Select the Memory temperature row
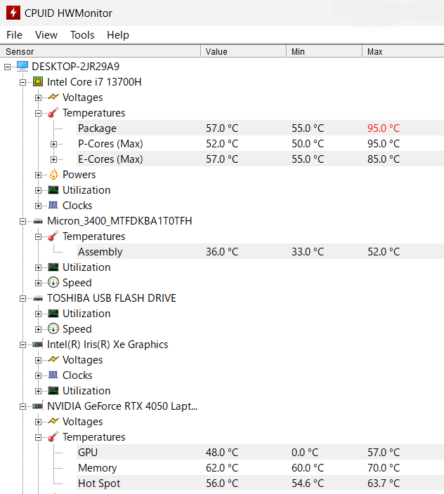Image resolution: width=444 pixels, height=494 pixels. coord(260,467)
